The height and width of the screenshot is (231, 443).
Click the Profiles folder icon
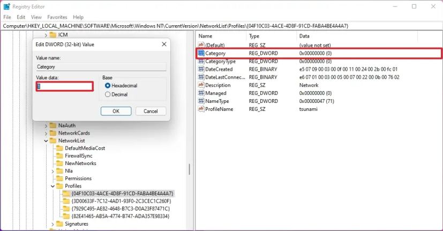tap(59, 186)
